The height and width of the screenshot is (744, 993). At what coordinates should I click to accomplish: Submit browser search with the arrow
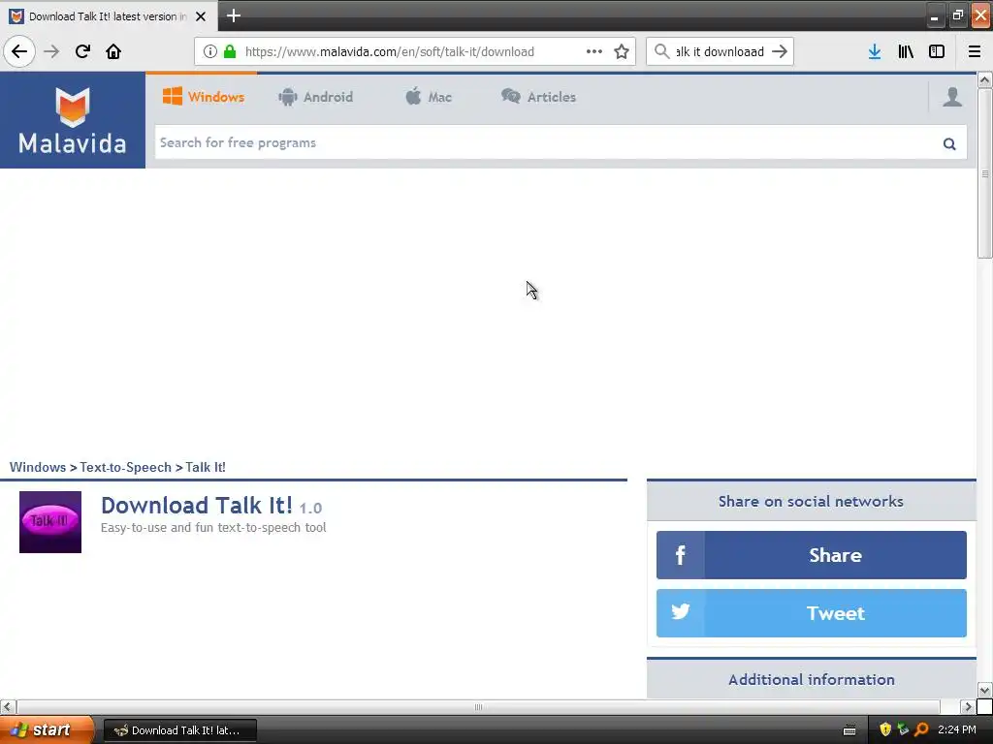780,51
